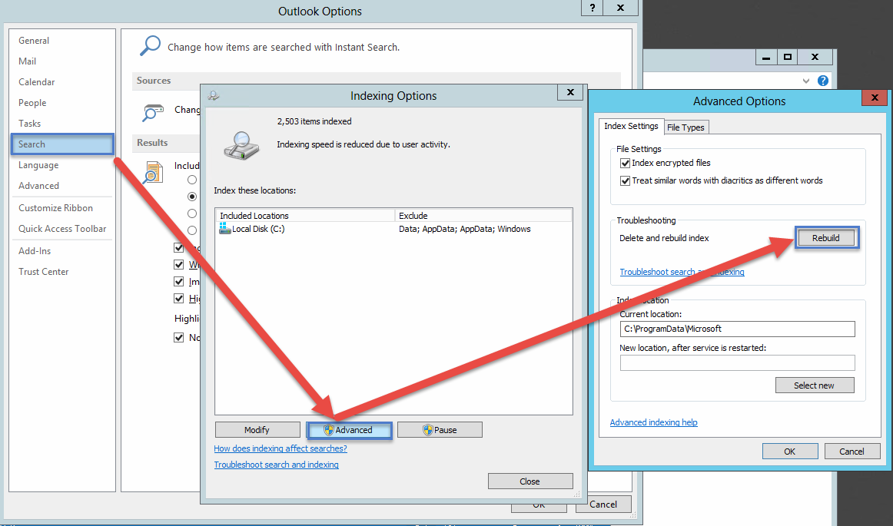Select the third Include radio button
Viewport: 893px width, 526px height.
click(x=192, y=213)
